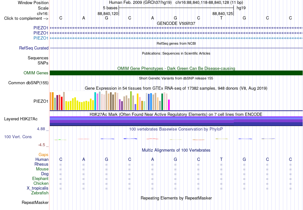Click the 88,840,125 coordinate marker

[x=222, y=13]
